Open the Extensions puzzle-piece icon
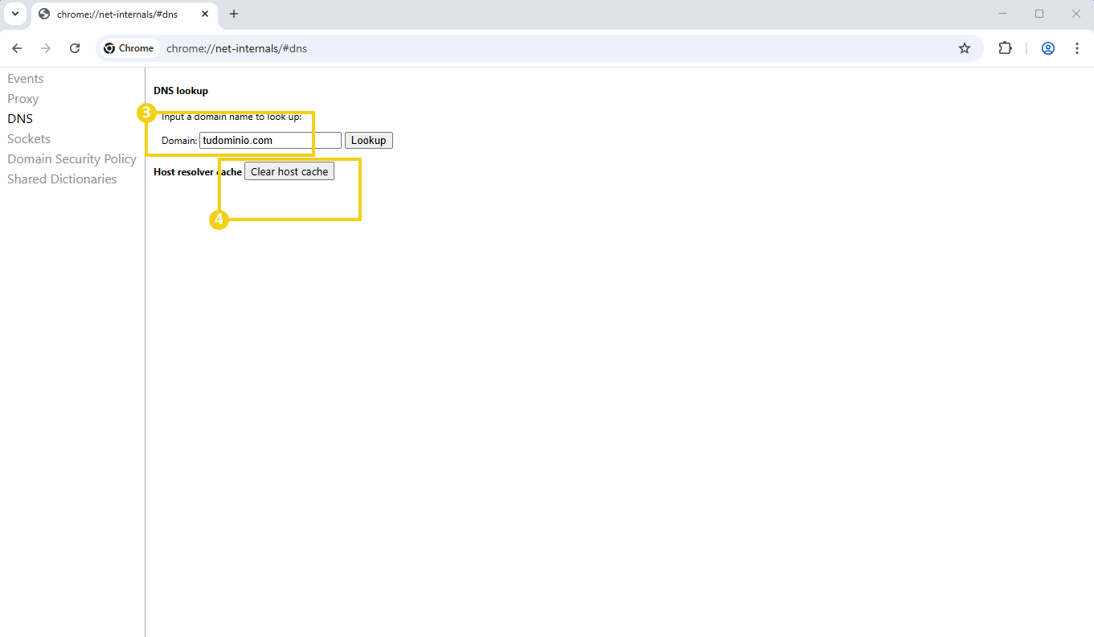Screen dimensions: 1094x637 [x=1006, y=48]
